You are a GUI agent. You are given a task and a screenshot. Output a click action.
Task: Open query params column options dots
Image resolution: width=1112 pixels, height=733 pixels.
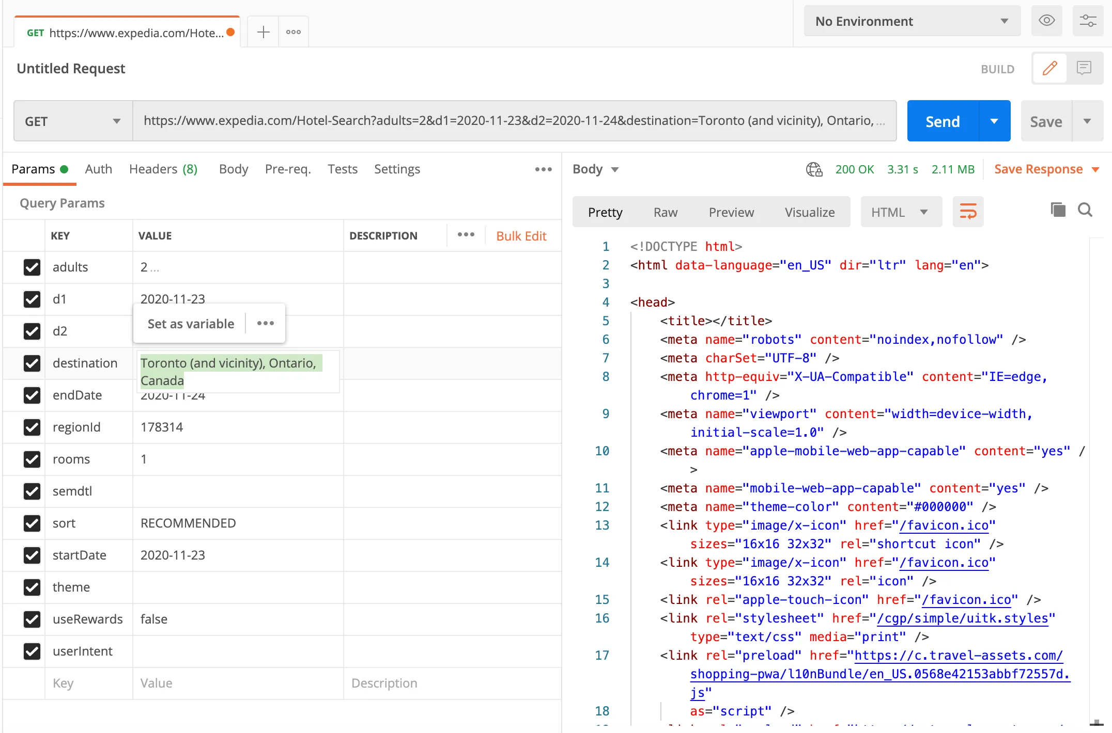[x=466, y=235]
